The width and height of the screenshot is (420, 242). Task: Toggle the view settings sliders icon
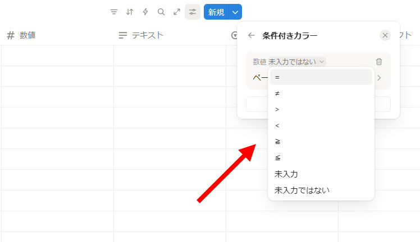(193, 12)
